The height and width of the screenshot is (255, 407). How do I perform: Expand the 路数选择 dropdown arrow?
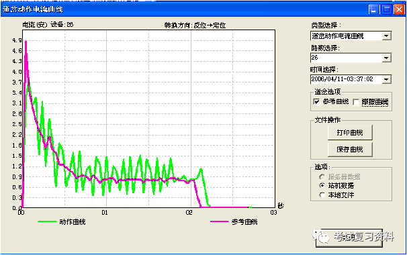pyautogui.click(x=386, y=58)
